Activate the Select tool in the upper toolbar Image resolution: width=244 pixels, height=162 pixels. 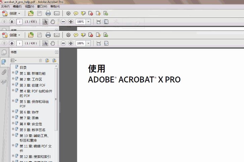(45, 21)
